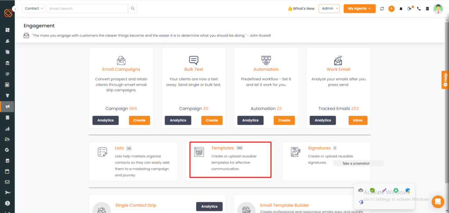Open Analytics for Single Contact Drip
The width and height of the screenshot is (449, 213).
209,206
